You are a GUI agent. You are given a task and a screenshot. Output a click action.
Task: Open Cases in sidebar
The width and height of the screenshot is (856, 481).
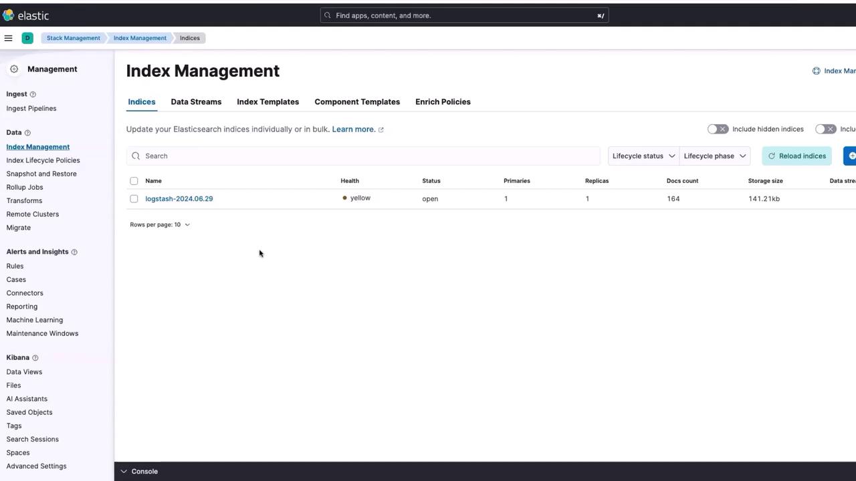tap(16, 279)
